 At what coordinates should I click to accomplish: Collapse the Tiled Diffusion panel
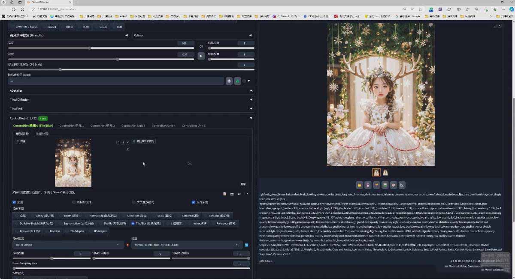tap(129, 99)
